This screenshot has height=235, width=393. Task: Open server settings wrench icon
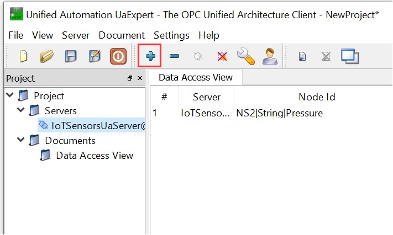tap(245, 56)
